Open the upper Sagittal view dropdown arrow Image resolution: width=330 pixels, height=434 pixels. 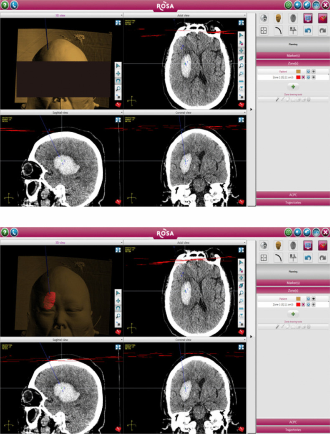122,112
